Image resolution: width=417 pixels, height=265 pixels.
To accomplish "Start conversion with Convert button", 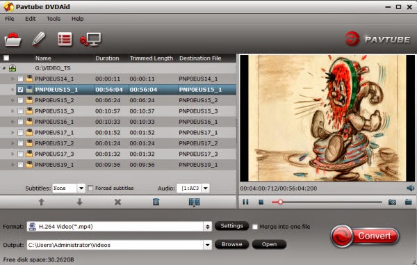I will 365,236.
